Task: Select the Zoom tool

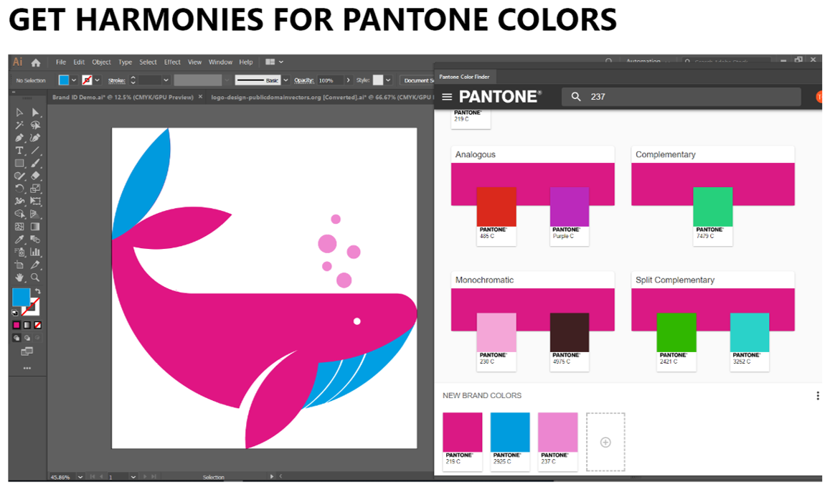Action: pos(36,278)
